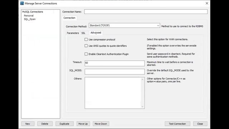Viewport: 229px width, 129px height.
Task: Toggle Use ANSI quotes to quote identifiers
Action: click(x=86, y=46)
